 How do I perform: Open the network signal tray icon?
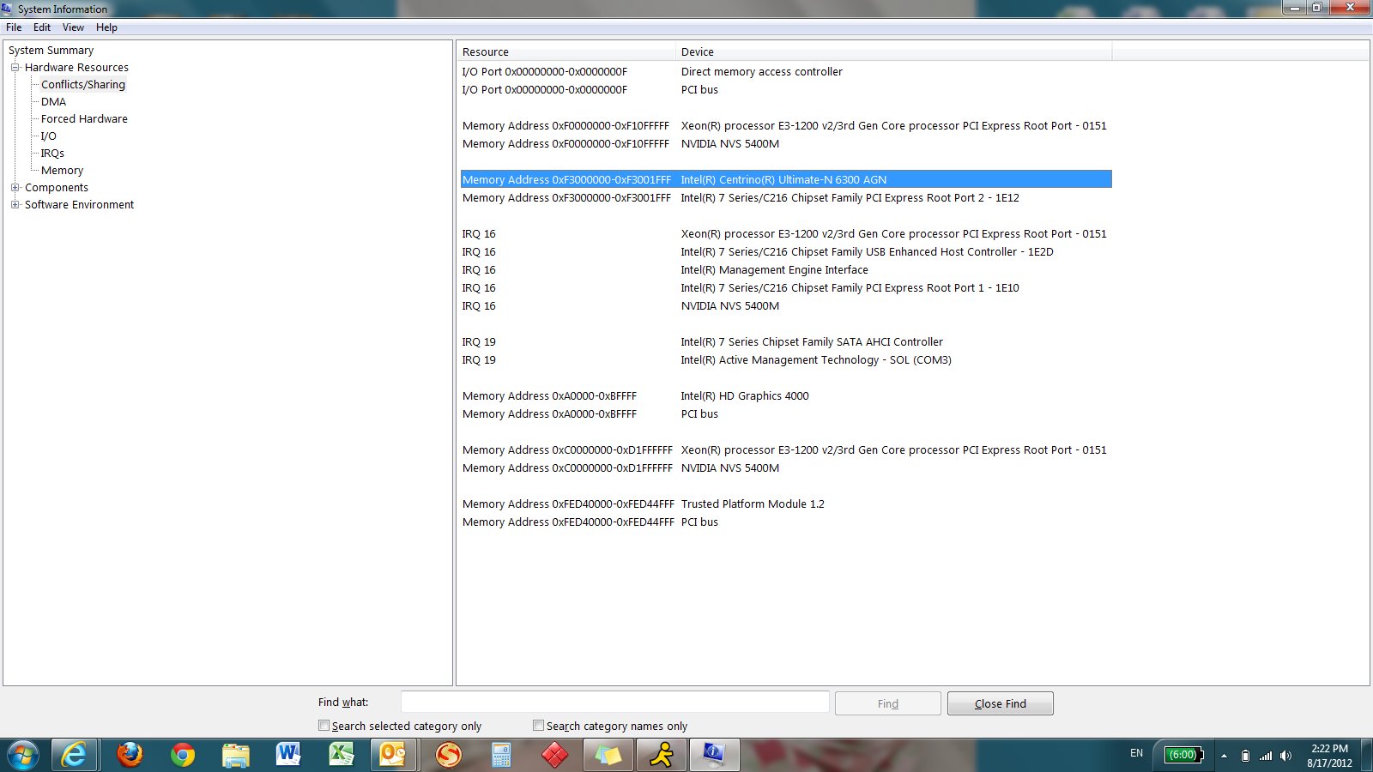coord(1266,756)
